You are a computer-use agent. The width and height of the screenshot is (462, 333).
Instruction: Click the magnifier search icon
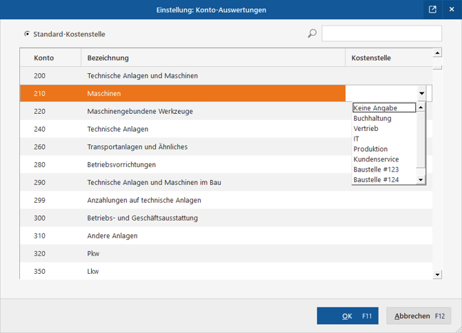(312, 33)
